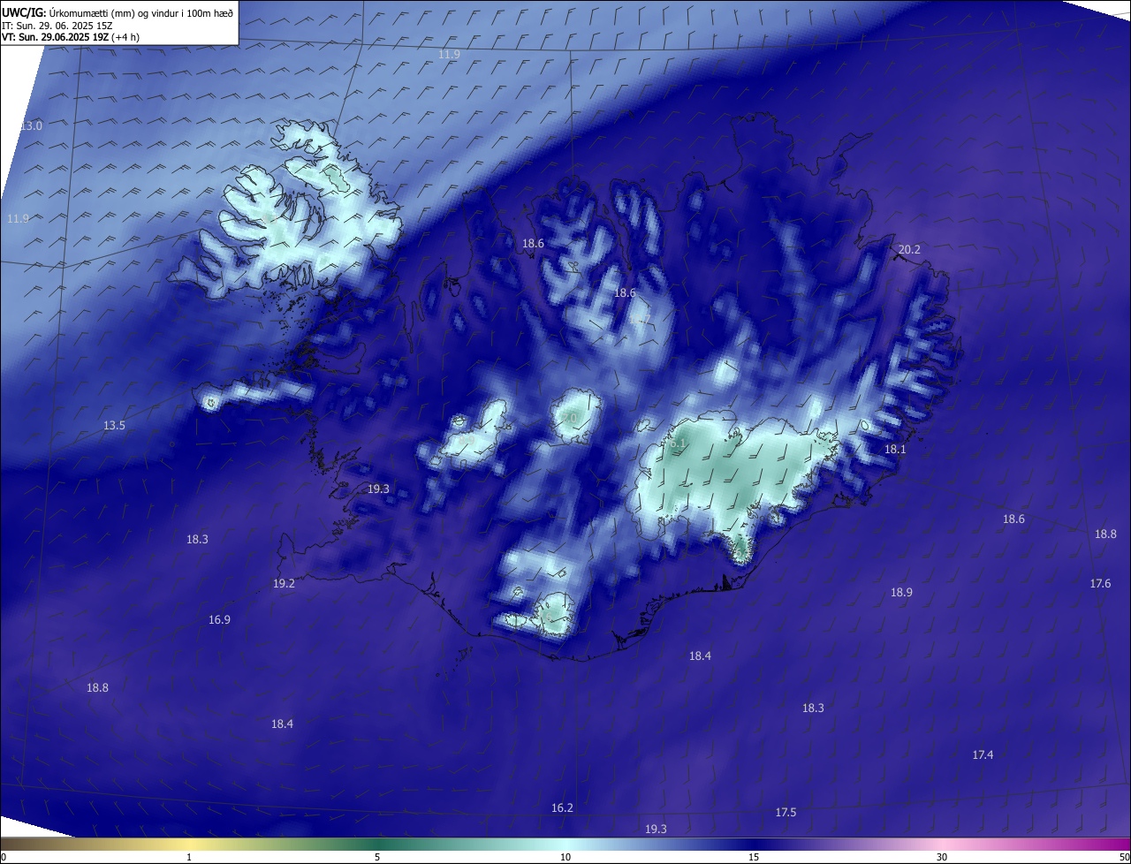Click the 13.5 value on the map
Viewport: 1131px width, 864px height.
coord(114,426)
